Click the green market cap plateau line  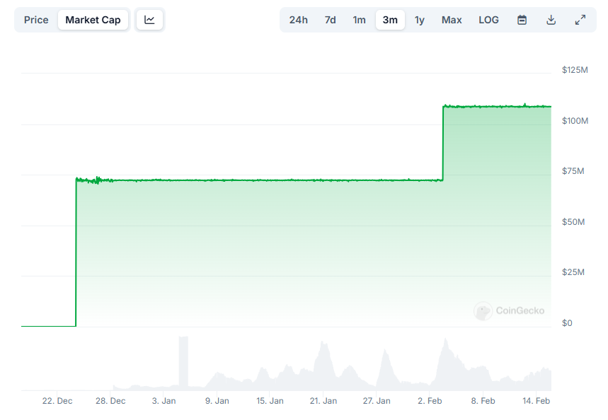click(248, 180)
